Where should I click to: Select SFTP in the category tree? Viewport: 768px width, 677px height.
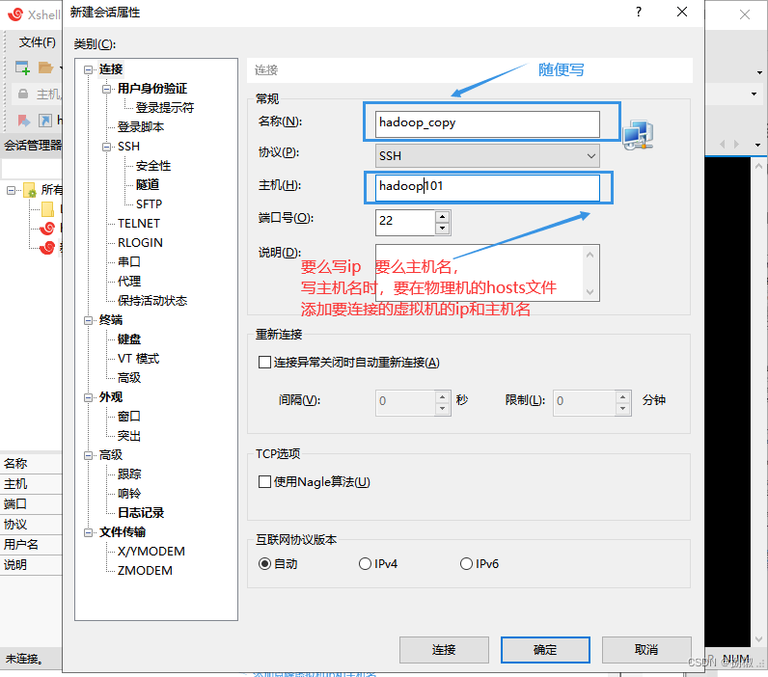[149, 204]
